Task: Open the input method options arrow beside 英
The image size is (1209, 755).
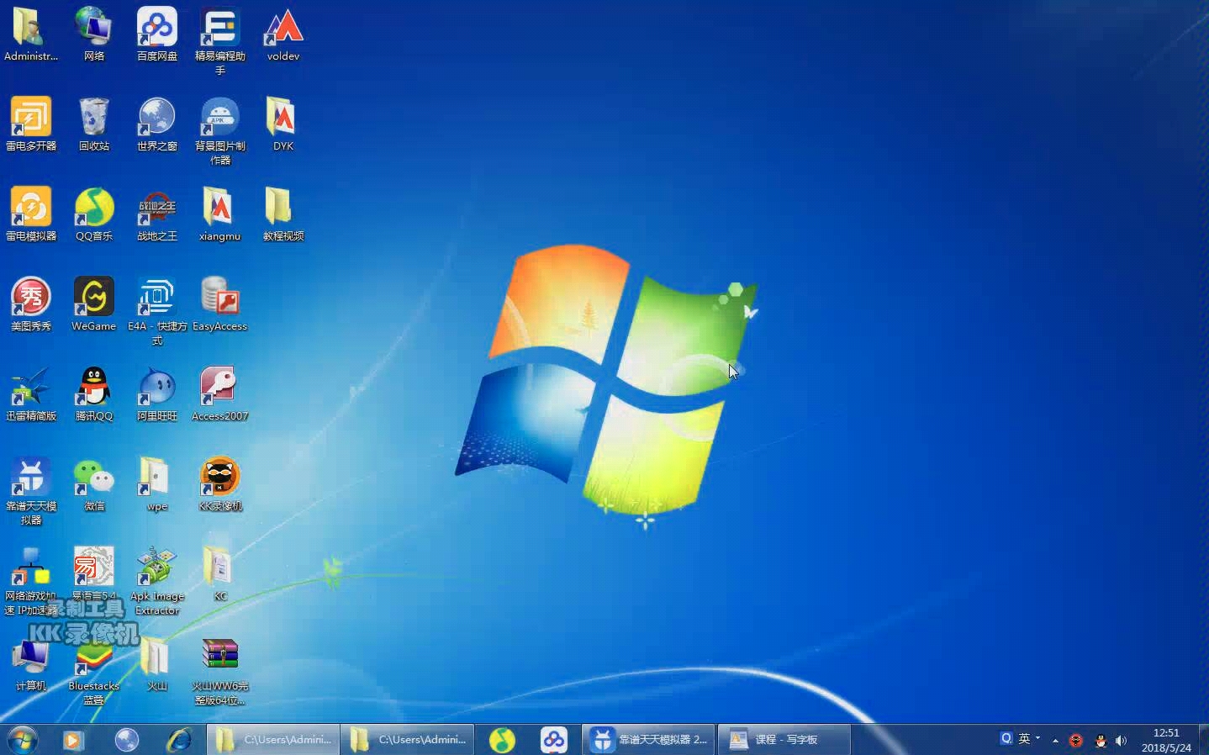Action: point(1037,738)
